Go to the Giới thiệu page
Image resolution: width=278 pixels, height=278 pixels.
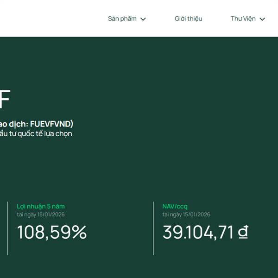coord(188,19)
